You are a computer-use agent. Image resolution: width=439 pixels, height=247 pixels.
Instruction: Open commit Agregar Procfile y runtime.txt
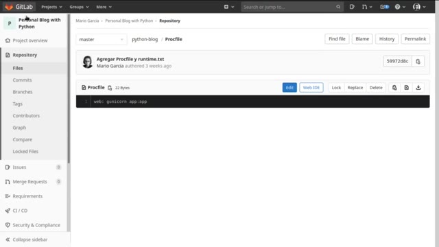pos(130,59)
